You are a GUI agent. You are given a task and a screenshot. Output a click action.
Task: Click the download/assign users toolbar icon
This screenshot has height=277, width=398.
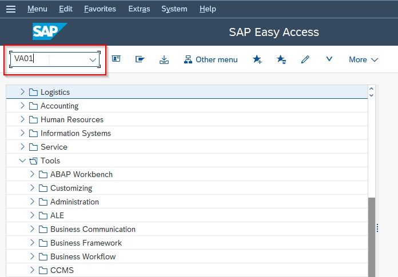164,59
